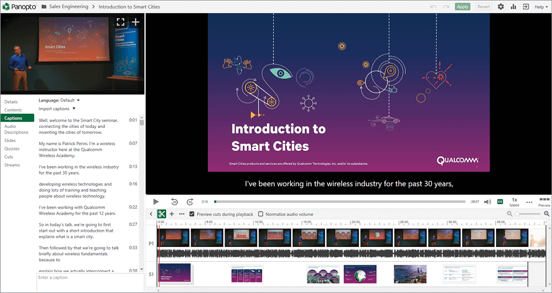
Task: Select the scissors cut tool
Action: tap(161, 214)
